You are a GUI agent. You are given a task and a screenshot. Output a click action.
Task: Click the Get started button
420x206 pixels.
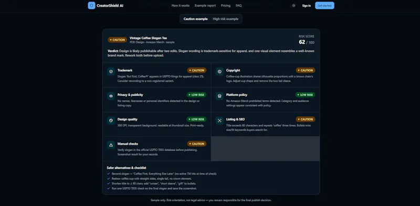324,6
